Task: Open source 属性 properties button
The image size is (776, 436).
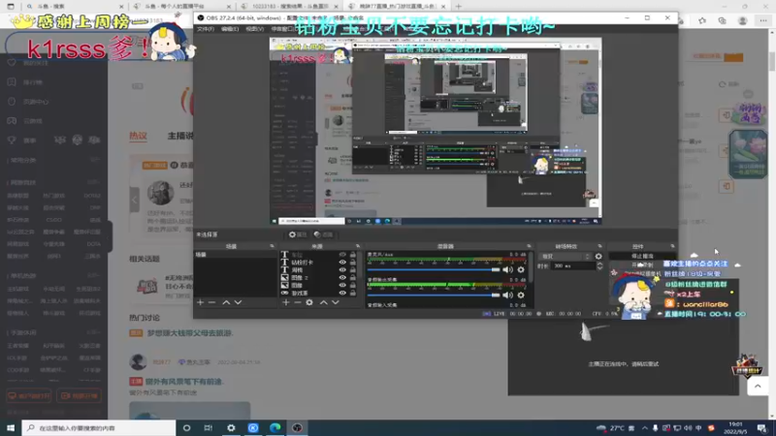Action: click(298, 234)
